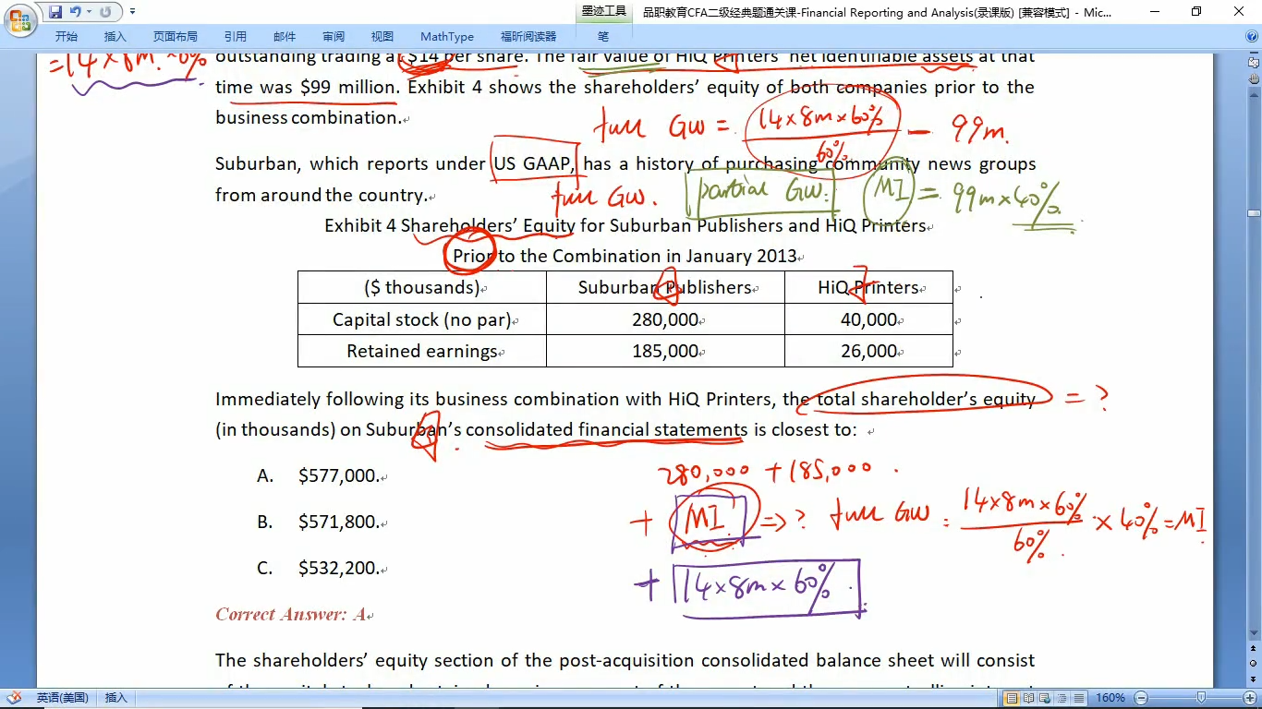Undo last action in Quick Access toolbar
The height and width of the screenshot is (709, 1262).
point(76,12)
